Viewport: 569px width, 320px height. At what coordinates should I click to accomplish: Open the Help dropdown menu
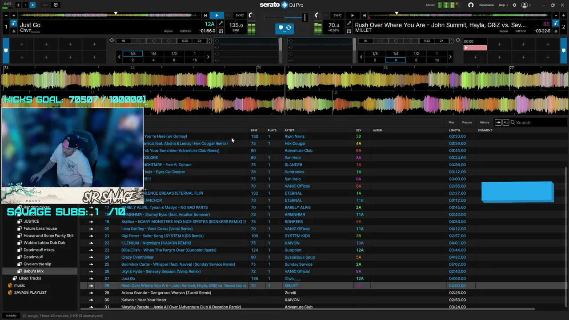click(503, 5)
